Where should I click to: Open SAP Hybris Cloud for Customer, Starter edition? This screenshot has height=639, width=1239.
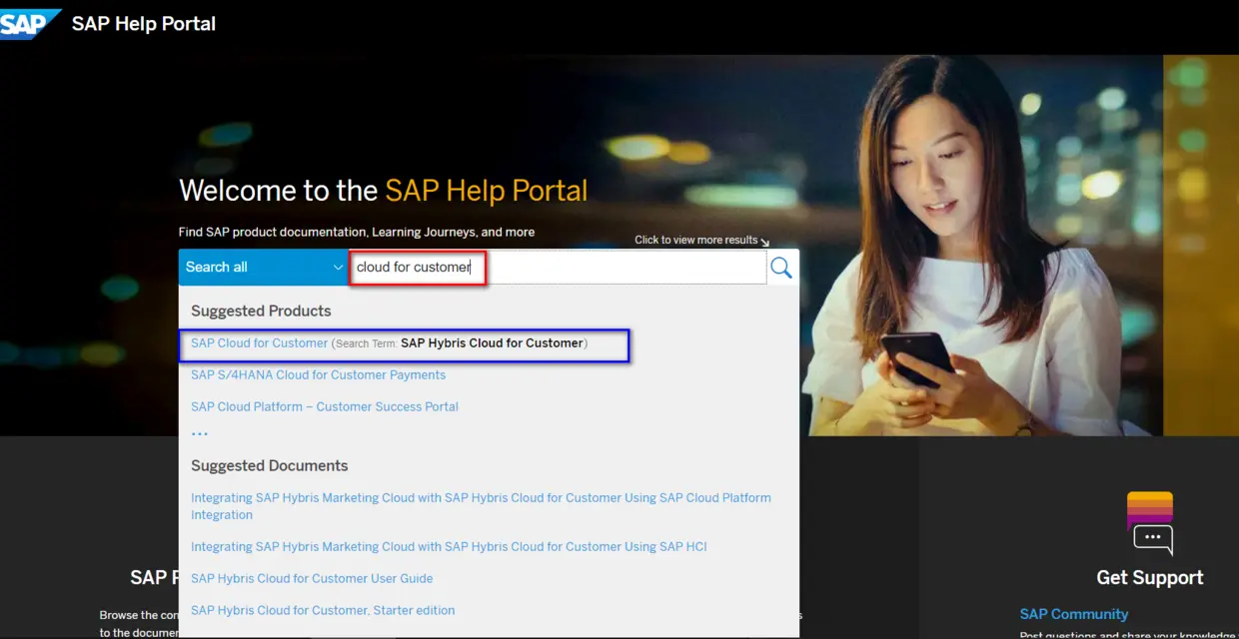(x=323, y=611)
